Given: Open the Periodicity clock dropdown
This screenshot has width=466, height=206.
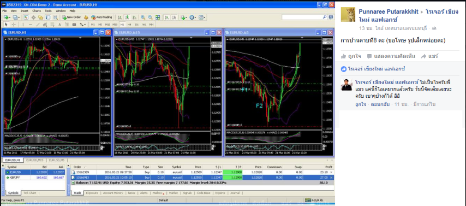Looking at the screenshot, I should pyautogui.click(x=193, y=17).
